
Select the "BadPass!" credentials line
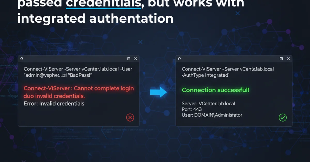[58, 76]
